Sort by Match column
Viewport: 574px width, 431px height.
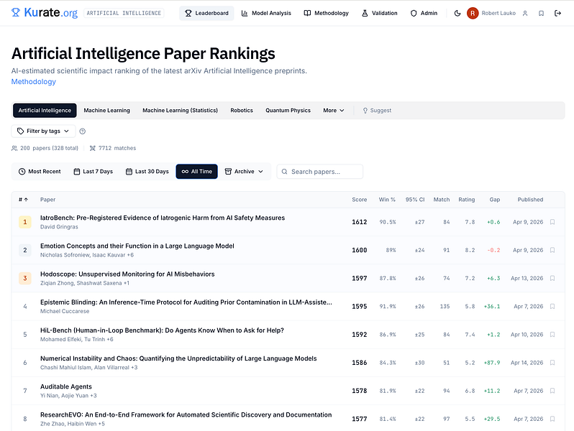[442, 200]
